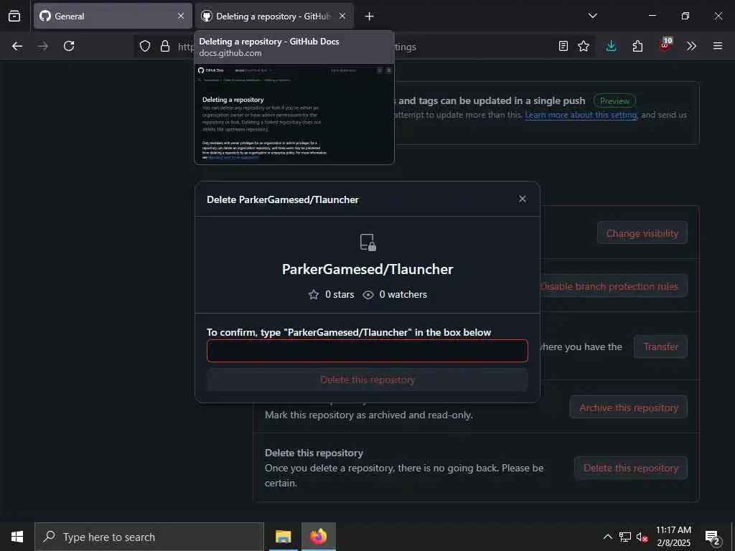The height and width of the screenshot is (551, 735).
Task: Click the 0 stars star icon
Action: point(314,295)
